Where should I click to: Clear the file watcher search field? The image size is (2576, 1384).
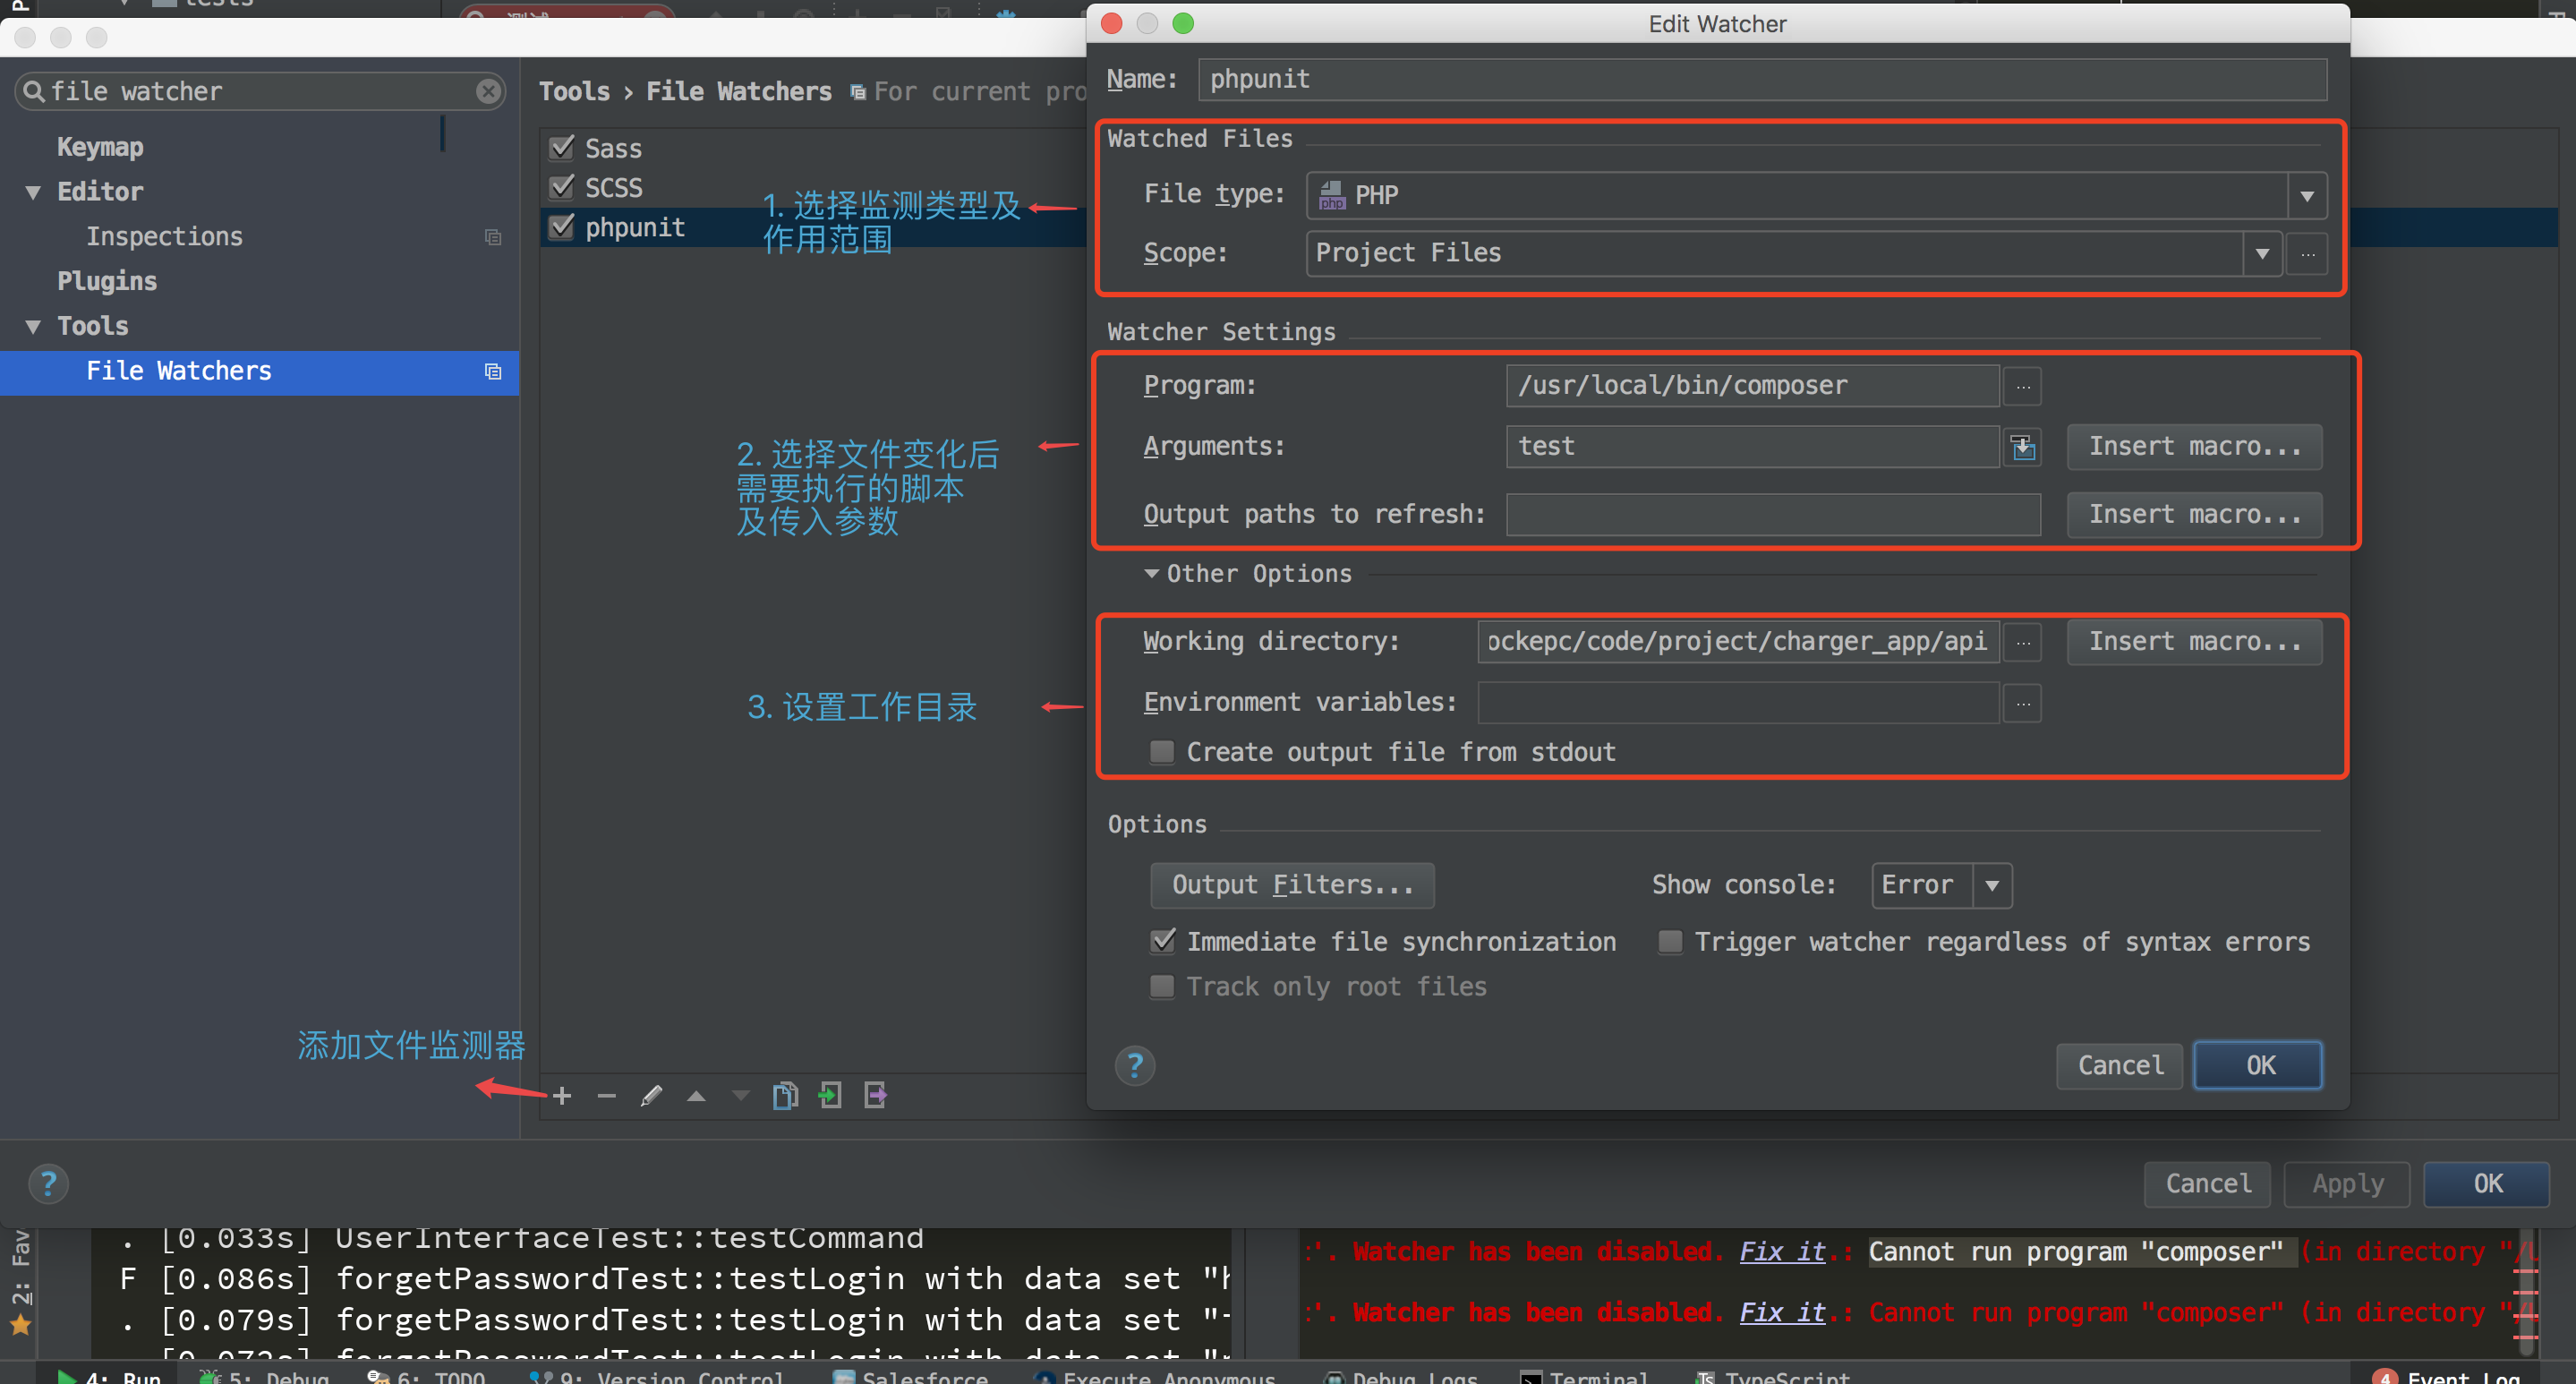(488, 91)
